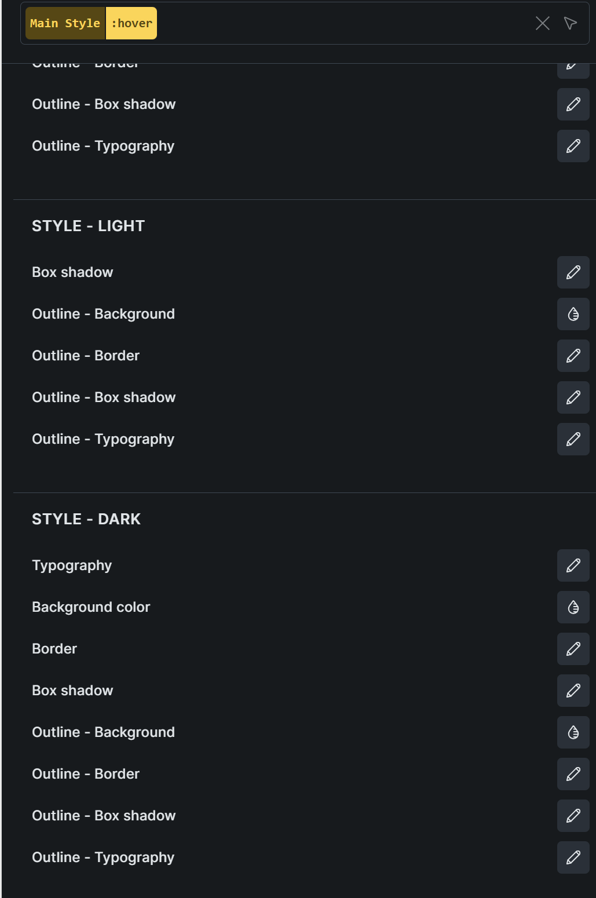Image resolution: width=596 pixels, height=898 pixels.
Task: Edit Outline - Typography in top section
Action: [573, 146]
